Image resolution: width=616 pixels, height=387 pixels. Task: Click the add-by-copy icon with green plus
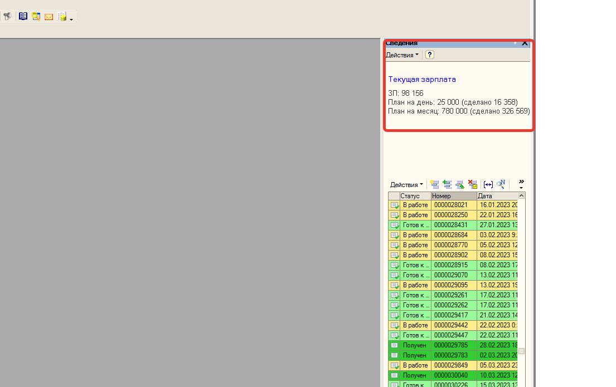(x=447, y=184)
